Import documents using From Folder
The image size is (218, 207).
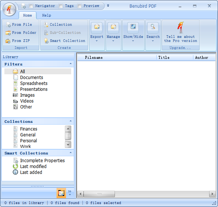pyautogui.click(x=21, y=33)
